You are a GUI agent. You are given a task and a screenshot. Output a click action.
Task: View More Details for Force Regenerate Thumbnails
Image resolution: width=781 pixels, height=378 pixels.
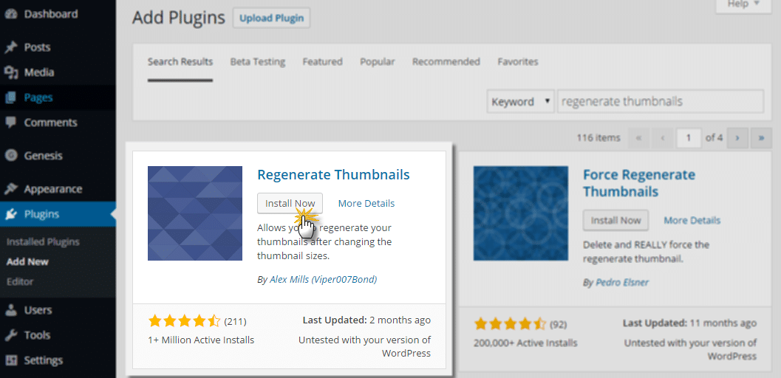pyautogui.click(x=692, y=220)
